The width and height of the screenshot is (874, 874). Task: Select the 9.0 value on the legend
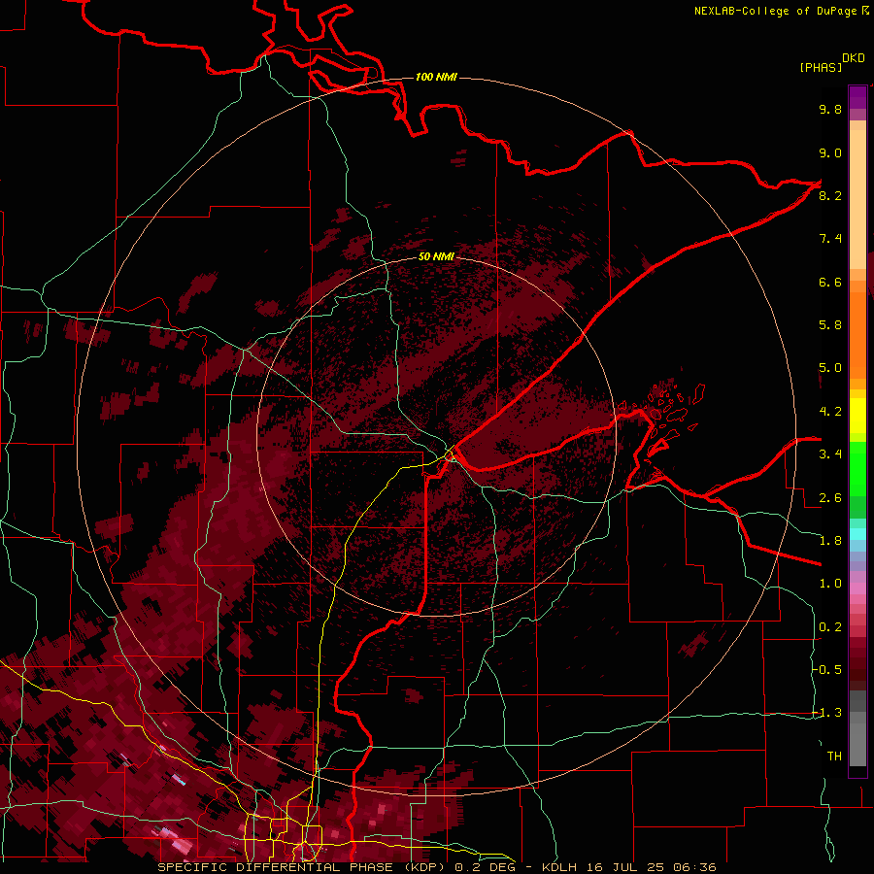tap(830, 152)
